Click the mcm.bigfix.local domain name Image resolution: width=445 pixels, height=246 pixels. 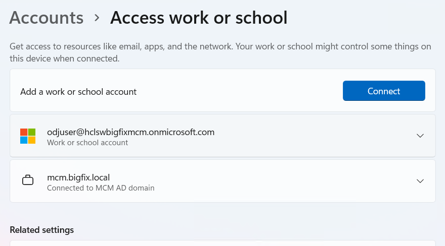[x=78, y=177]
